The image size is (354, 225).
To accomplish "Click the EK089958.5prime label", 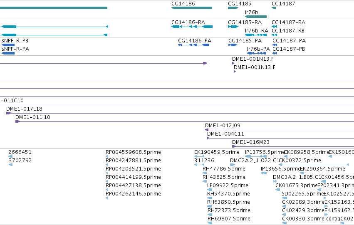I will [306, 152].
